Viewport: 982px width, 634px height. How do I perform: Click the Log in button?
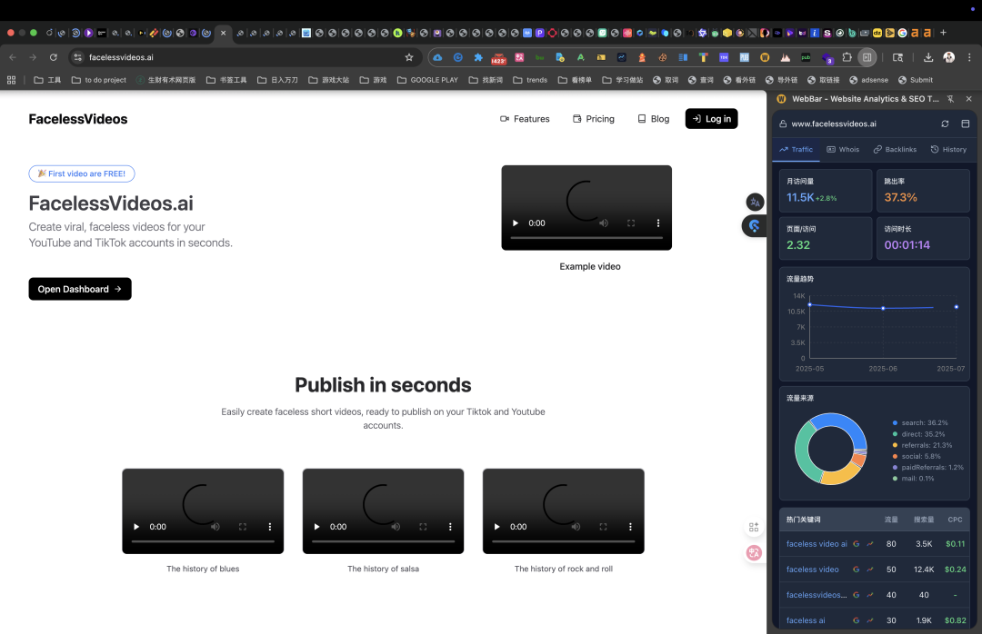(711, 119)
